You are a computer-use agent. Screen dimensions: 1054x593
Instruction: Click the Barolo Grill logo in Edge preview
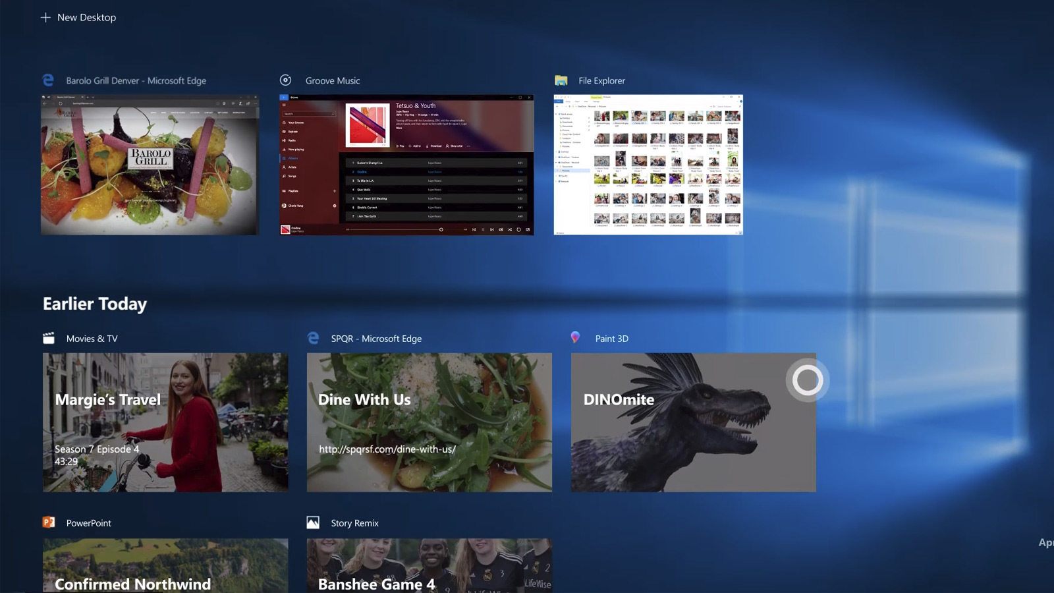pyautogui.click(x=151, y=157)
